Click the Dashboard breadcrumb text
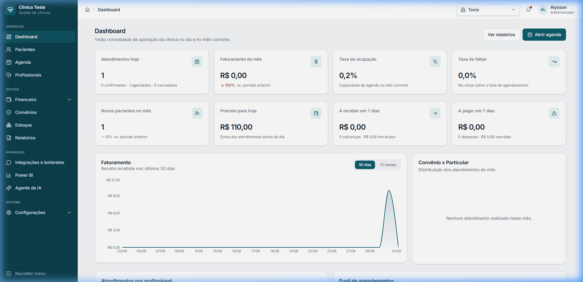Screen dimensions: 583x282 (109, 10)
